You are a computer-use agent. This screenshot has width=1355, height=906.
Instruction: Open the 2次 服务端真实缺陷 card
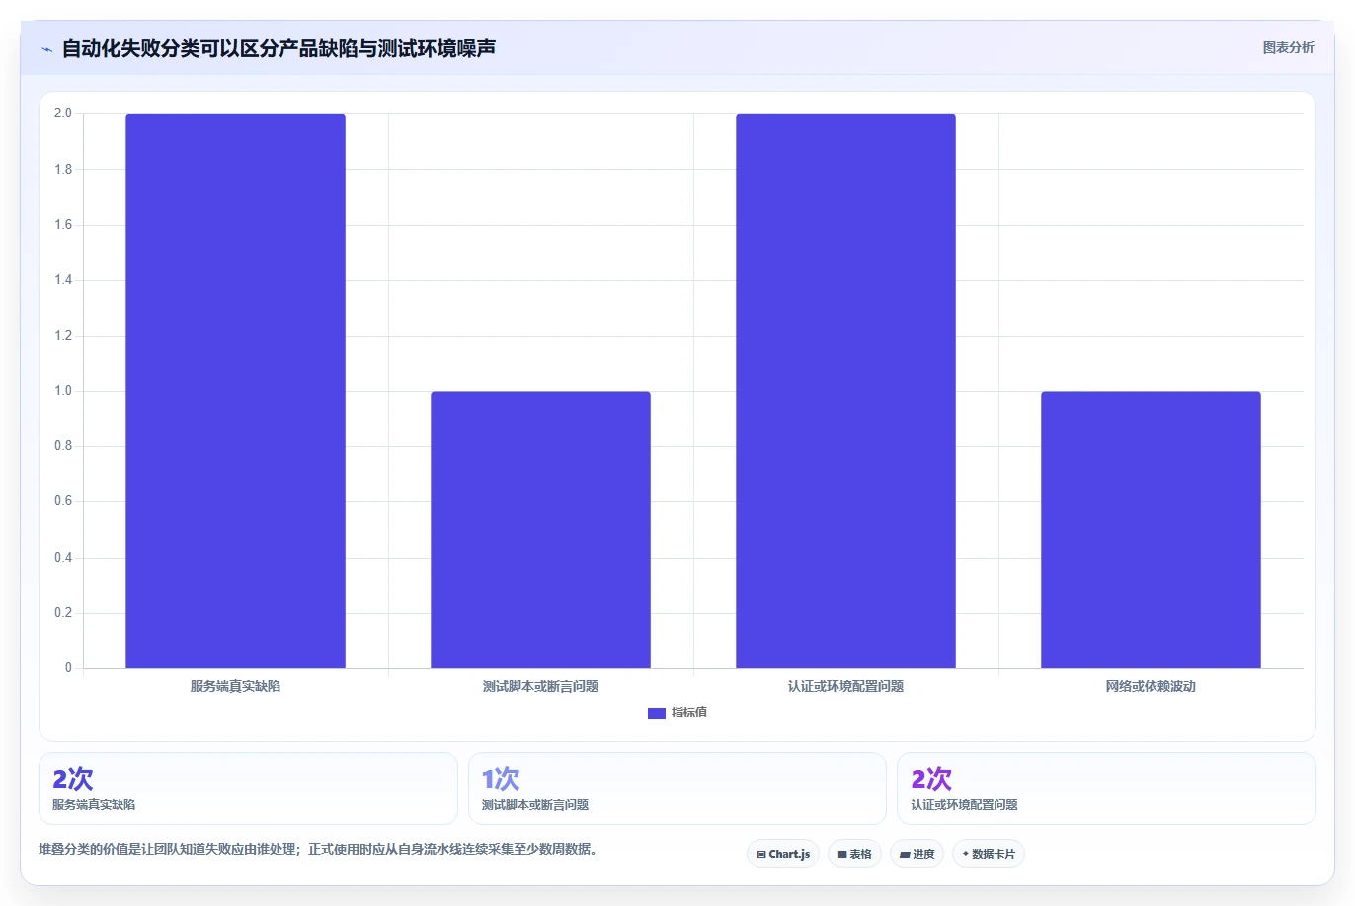pos(248,789)
